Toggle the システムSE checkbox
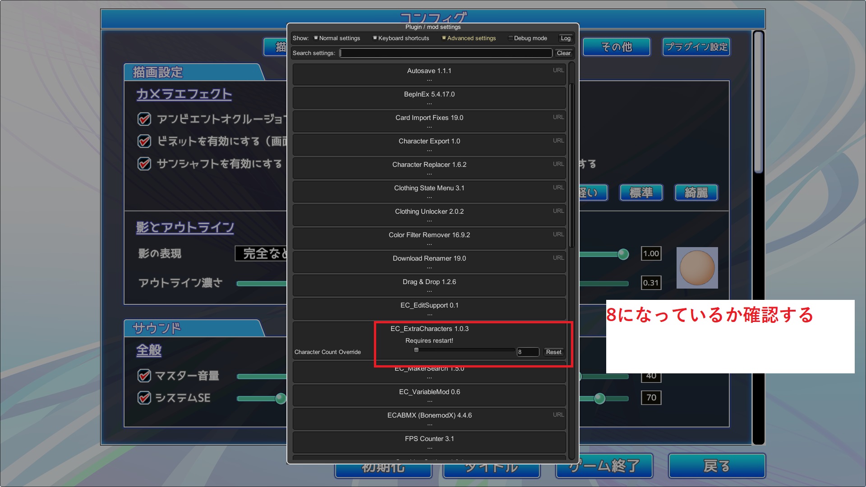The image size is (866, 487). (144, 398)
